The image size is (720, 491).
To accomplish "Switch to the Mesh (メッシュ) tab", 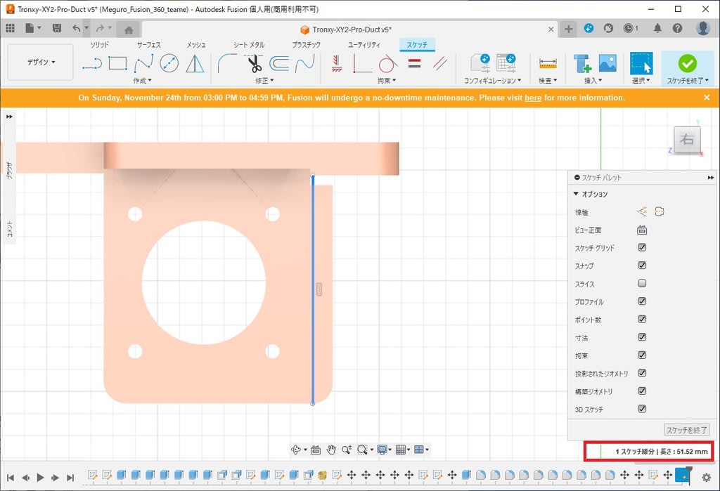I will [x=196, y=44].
